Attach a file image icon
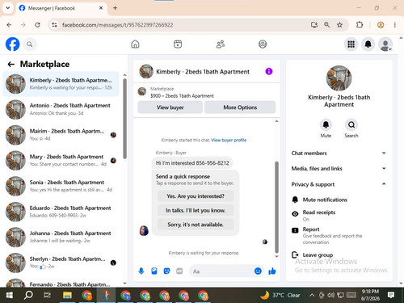The image size is (404, 303). point(154,271)
